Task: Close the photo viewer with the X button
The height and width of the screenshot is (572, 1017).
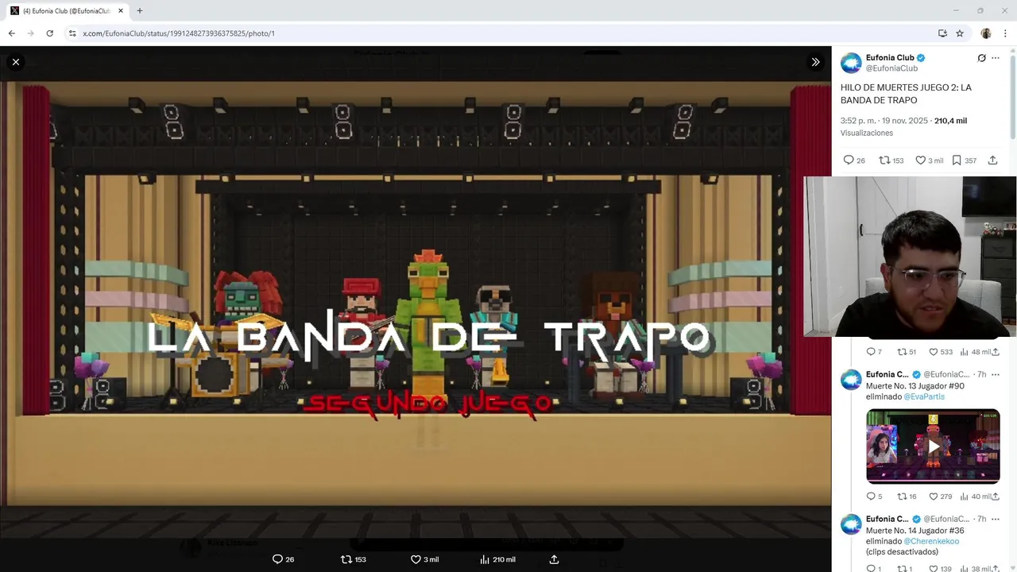Action: (16, 62)
